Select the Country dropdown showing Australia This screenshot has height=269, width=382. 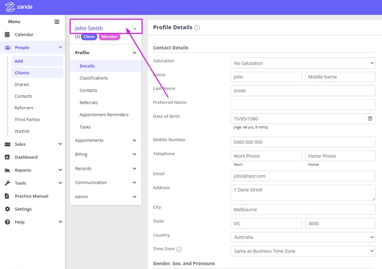click(303, 237)
